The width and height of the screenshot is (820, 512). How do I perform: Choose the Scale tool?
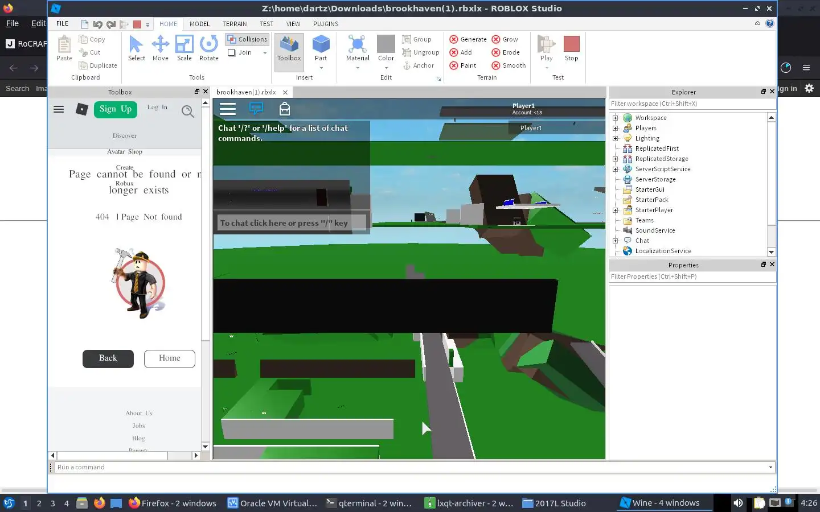coord(184,48)
